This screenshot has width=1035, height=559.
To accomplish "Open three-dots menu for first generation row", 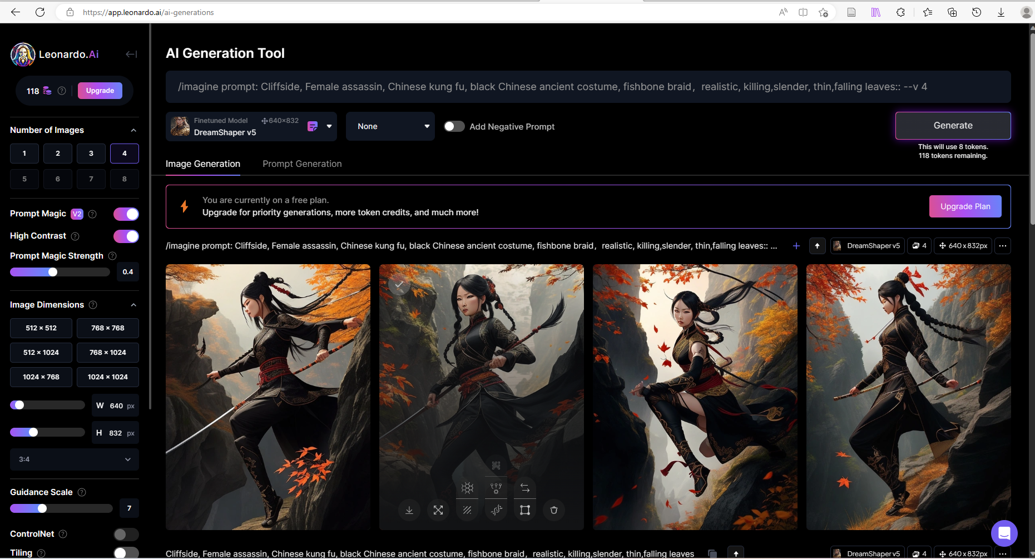I will (x=1003, y=246).
